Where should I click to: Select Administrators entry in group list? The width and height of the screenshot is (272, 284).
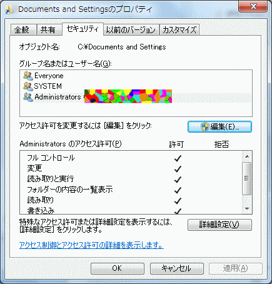136,97
